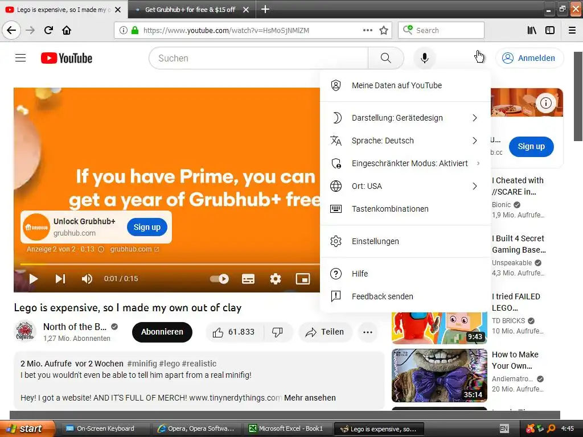Image resolution: width=583 pixels, height=437 pixels.
Task: Open browser application menu hamburger
Action: coord(572,30)
